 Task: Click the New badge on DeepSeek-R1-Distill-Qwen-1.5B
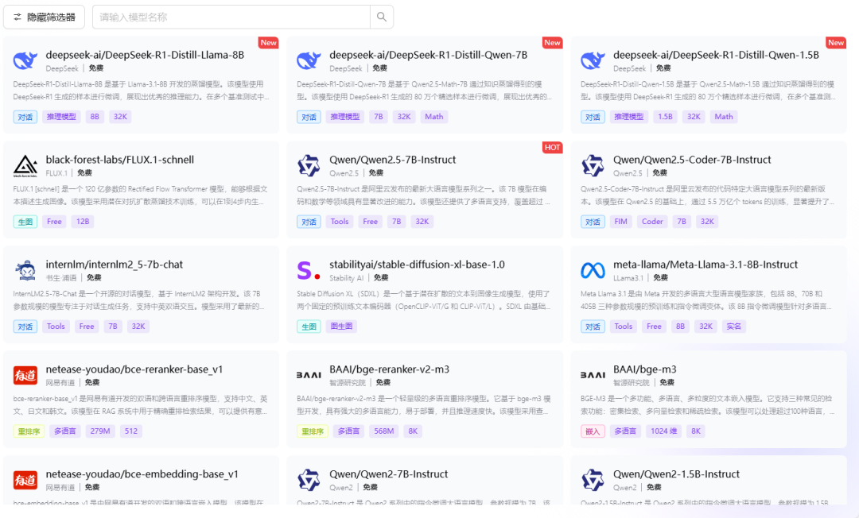836,43
